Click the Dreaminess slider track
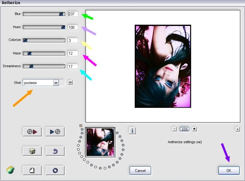245x181 pixels. [x=44, y=66]
